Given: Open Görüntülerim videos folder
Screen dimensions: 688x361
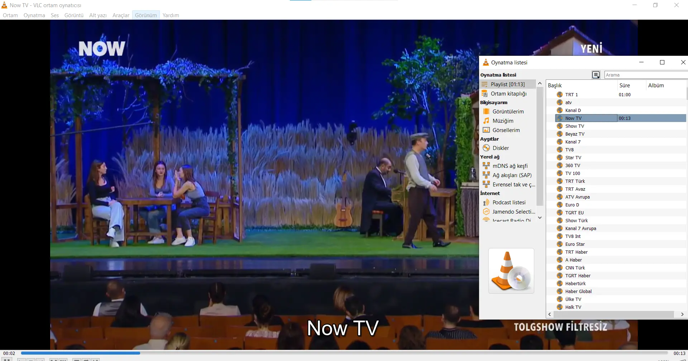Looking at the screenshot, I should pos(508,112).
